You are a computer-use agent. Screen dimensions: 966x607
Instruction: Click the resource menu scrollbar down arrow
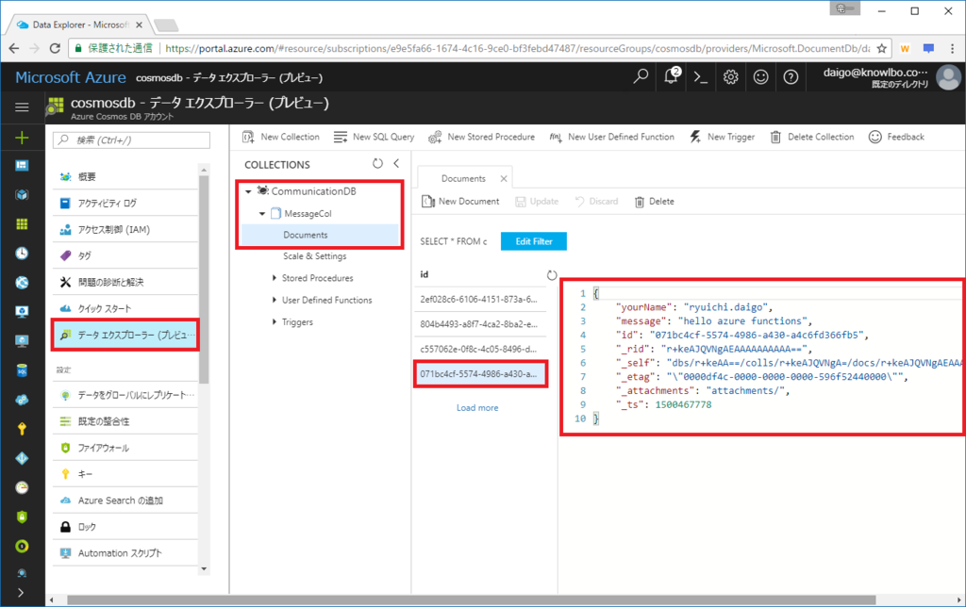pos(204,569)
